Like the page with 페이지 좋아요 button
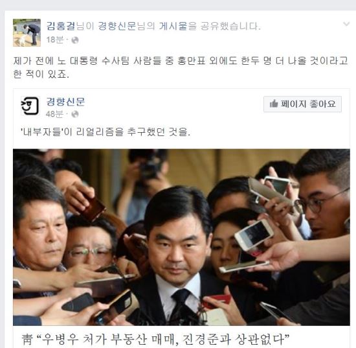Viewport: 356px width, 348px height. tap(302, 104)
